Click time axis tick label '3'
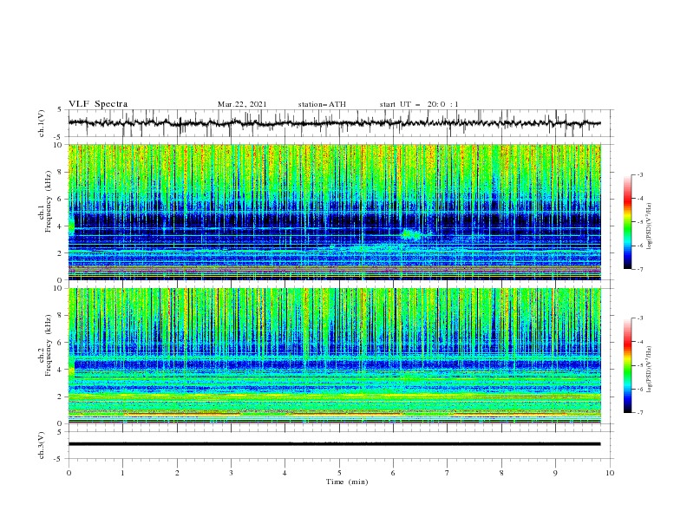 coord(231,473)
